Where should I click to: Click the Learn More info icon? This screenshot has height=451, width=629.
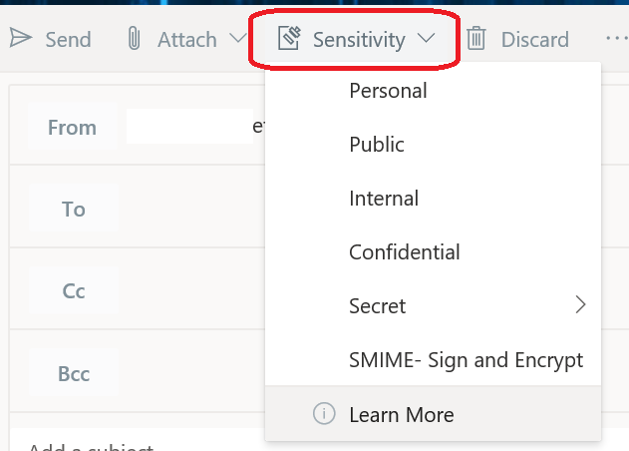tap(324, 414)
